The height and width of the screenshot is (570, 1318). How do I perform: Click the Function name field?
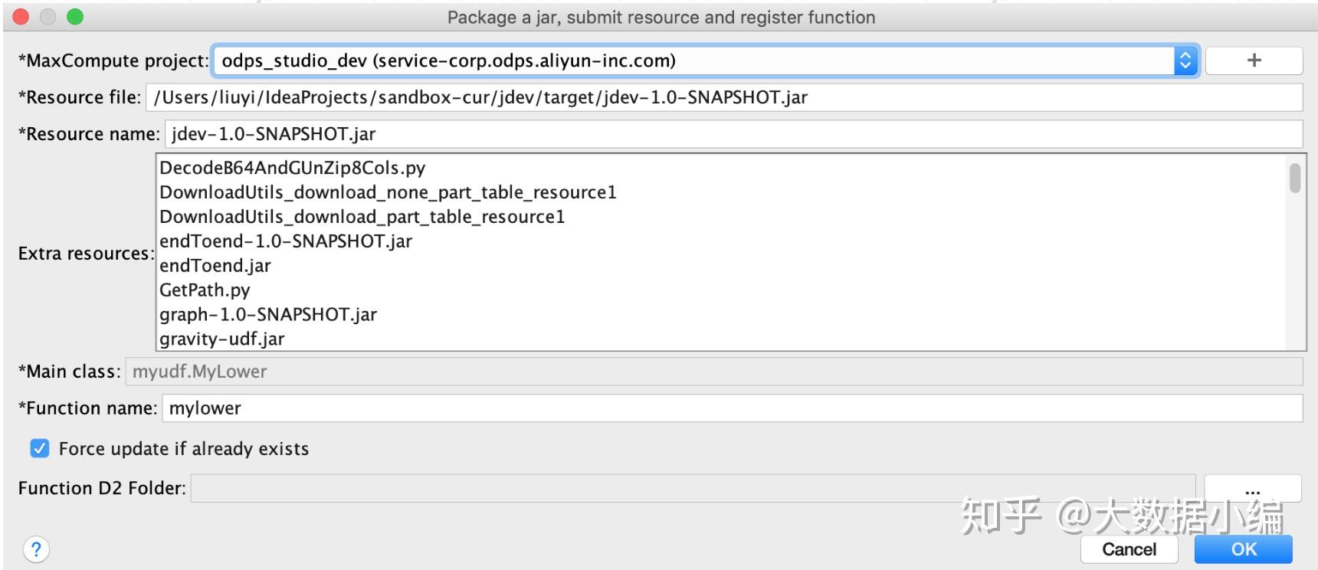(731, 408)
